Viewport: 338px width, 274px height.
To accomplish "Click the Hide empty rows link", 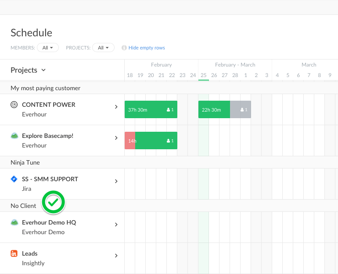I will 147,48.
